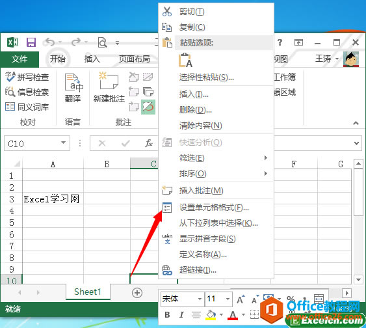Click the Excel application icon in title bar

(x=12, y=42)
